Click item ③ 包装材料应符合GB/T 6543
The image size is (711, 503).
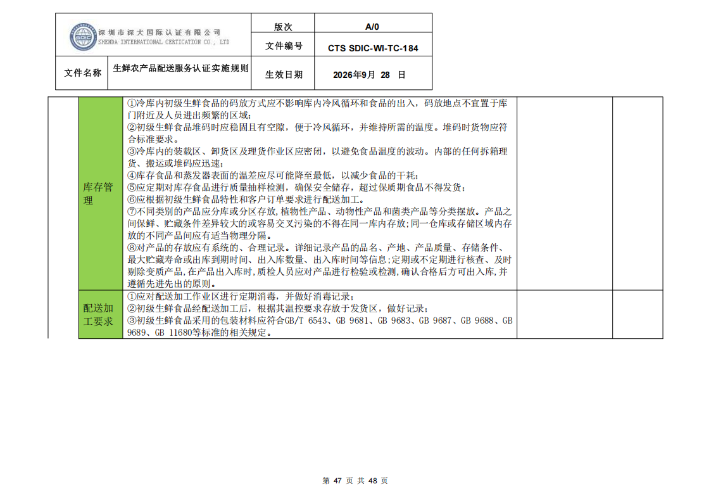320,326
